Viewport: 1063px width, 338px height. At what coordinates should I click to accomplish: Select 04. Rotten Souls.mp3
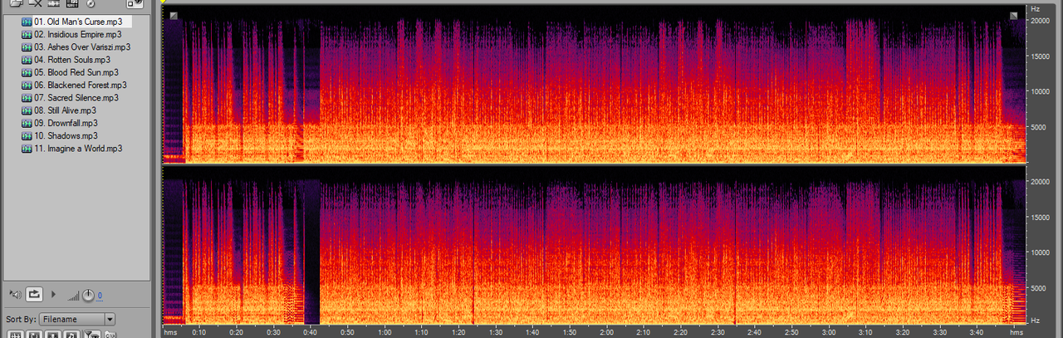point(66,60)
